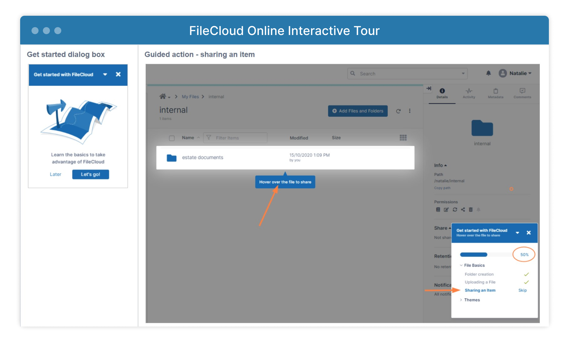
Task: Open the more options kebab menu
Action: point(410,111)
